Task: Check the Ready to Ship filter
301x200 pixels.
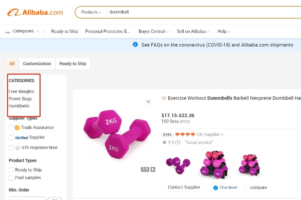Action: coord(11,170)
